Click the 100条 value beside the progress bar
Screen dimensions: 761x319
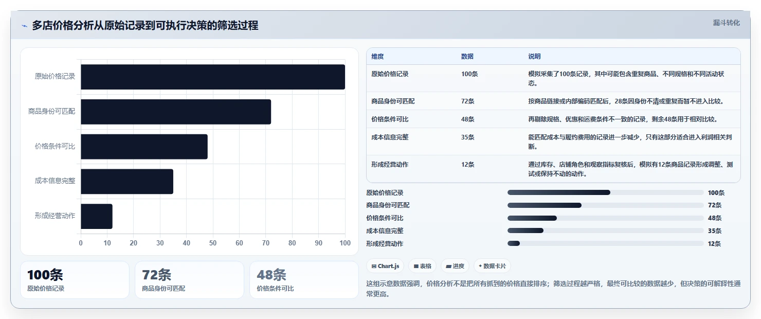click(716, 193)
